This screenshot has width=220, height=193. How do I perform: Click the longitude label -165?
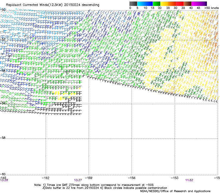3,178
